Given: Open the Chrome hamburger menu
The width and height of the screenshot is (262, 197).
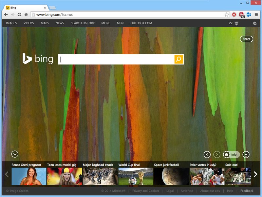Looking at the screenshot, I should click(x=256, y=14).
